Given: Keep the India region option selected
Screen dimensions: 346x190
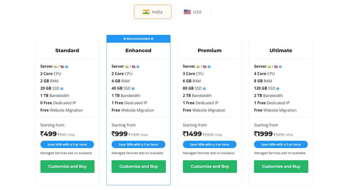Looking at the screenshot, I should [153, 11].
